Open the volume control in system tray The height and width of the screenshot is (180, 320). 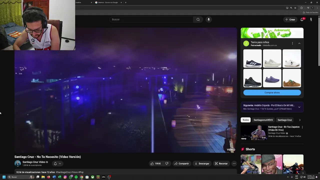pos(304,177)
